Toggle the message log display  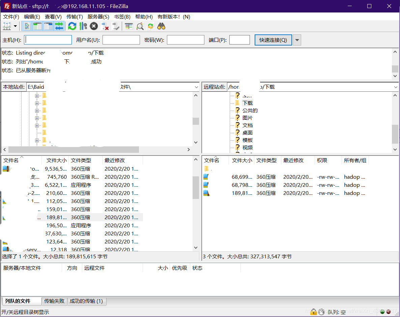pyautogui.click(x=27, y=26)
